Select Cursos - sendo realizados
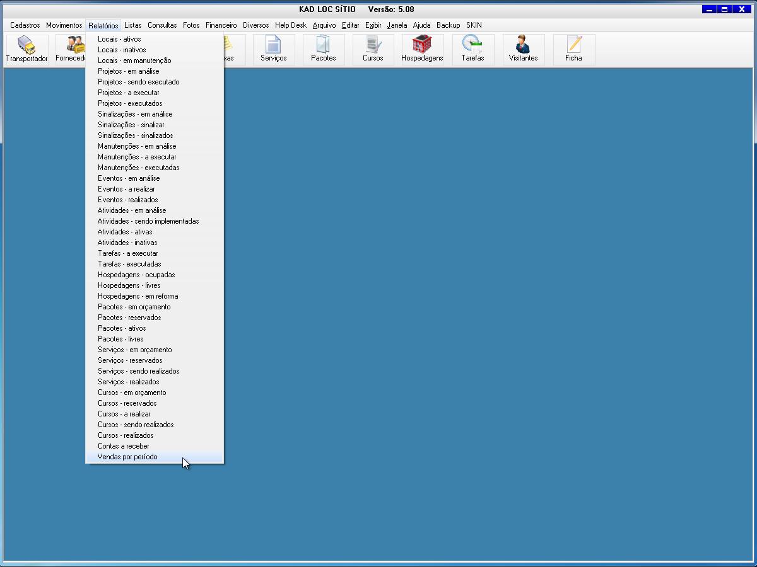This screenshot has height=567, width=757. (x=155, y=425)
